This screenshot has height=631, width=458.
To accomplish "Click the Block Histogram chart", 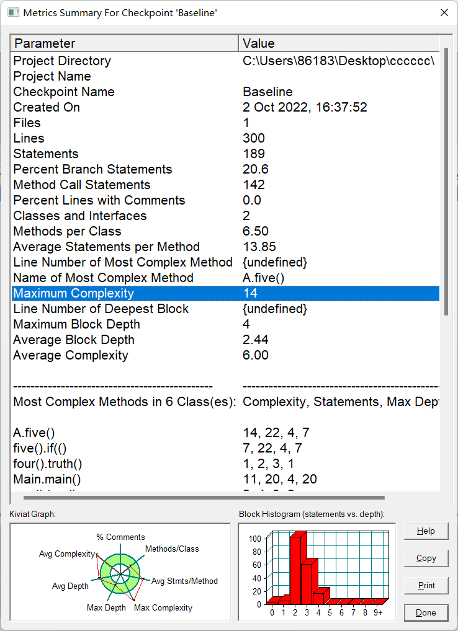I will 317,572.
